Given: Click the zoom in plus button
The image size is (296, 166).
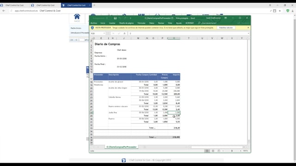Looking at the screenshot, I should [240, 151].
